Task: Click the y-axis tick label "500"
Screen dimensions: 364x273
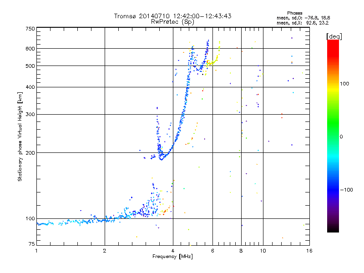Action: (30, 66)
